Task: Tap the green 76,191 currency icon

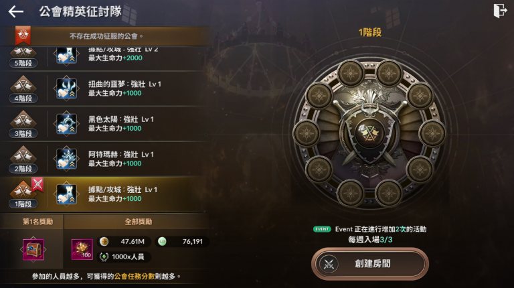Action: coord(162,242)
